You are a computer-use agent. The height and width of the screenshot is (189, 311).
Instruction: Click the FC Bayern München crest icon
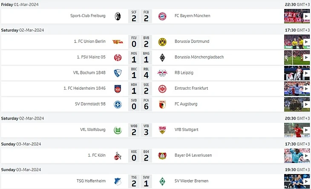tap(162, 16)
